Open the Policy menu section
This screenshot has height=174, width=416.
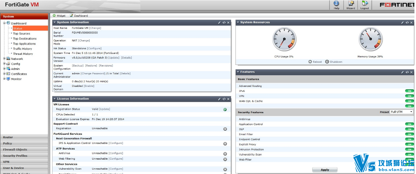(24, 143)
